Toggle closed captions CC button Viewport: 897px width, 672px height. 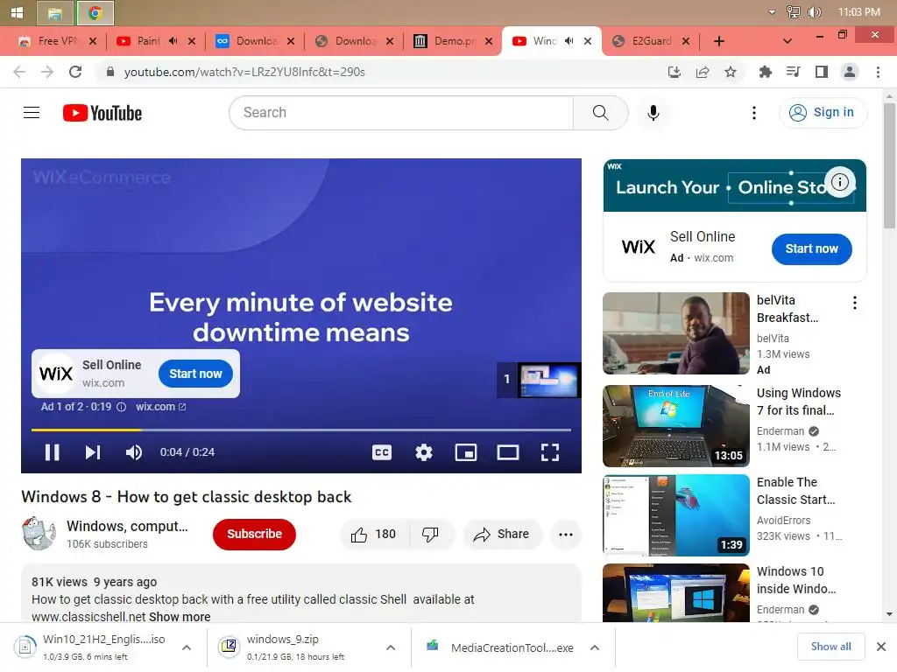point(382,452)
